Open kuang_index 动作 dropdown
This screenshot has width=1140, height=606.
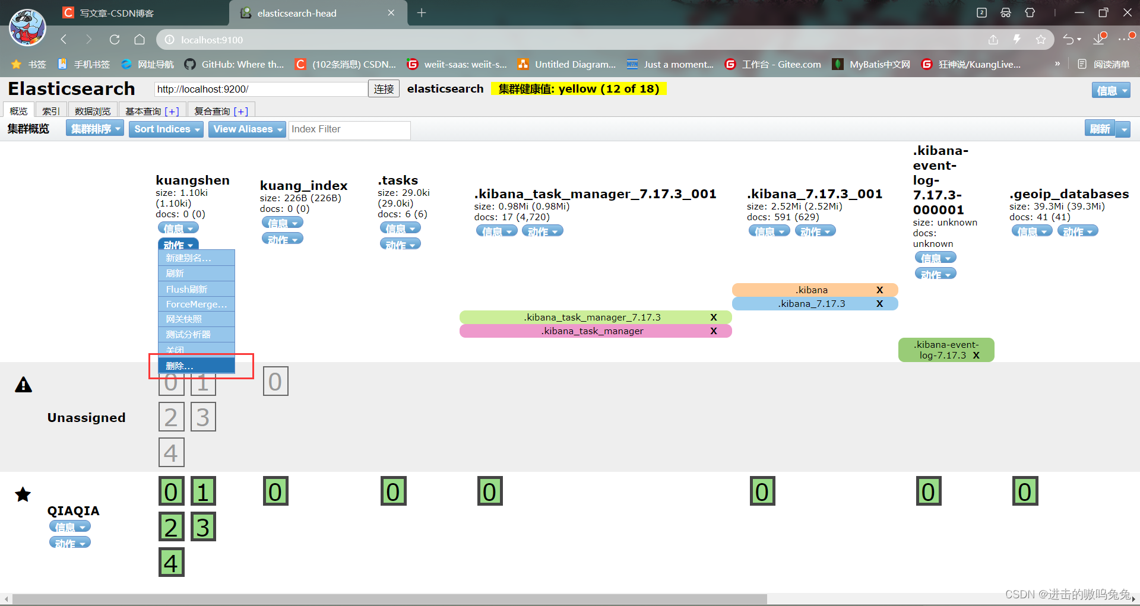pyautogui.click(x=283, y=239)
